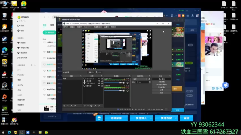Open 编辑(E) menu in OBS
The height and width of the screenshot is (135, 241).
(x=73, y=27)
